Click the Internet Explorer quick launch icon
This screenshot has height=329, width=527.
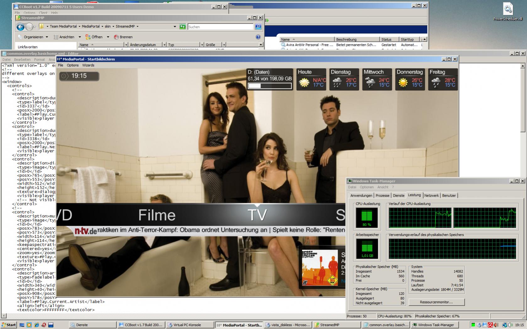[x=36, y=325]
